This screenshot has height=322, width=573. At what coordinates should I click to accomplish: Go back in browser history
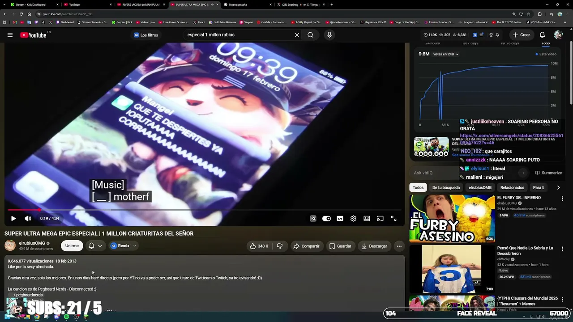point(5,14)
